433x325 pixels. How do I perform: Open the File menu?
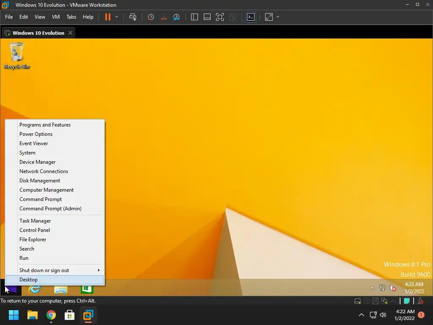click(x=9, y=17)
